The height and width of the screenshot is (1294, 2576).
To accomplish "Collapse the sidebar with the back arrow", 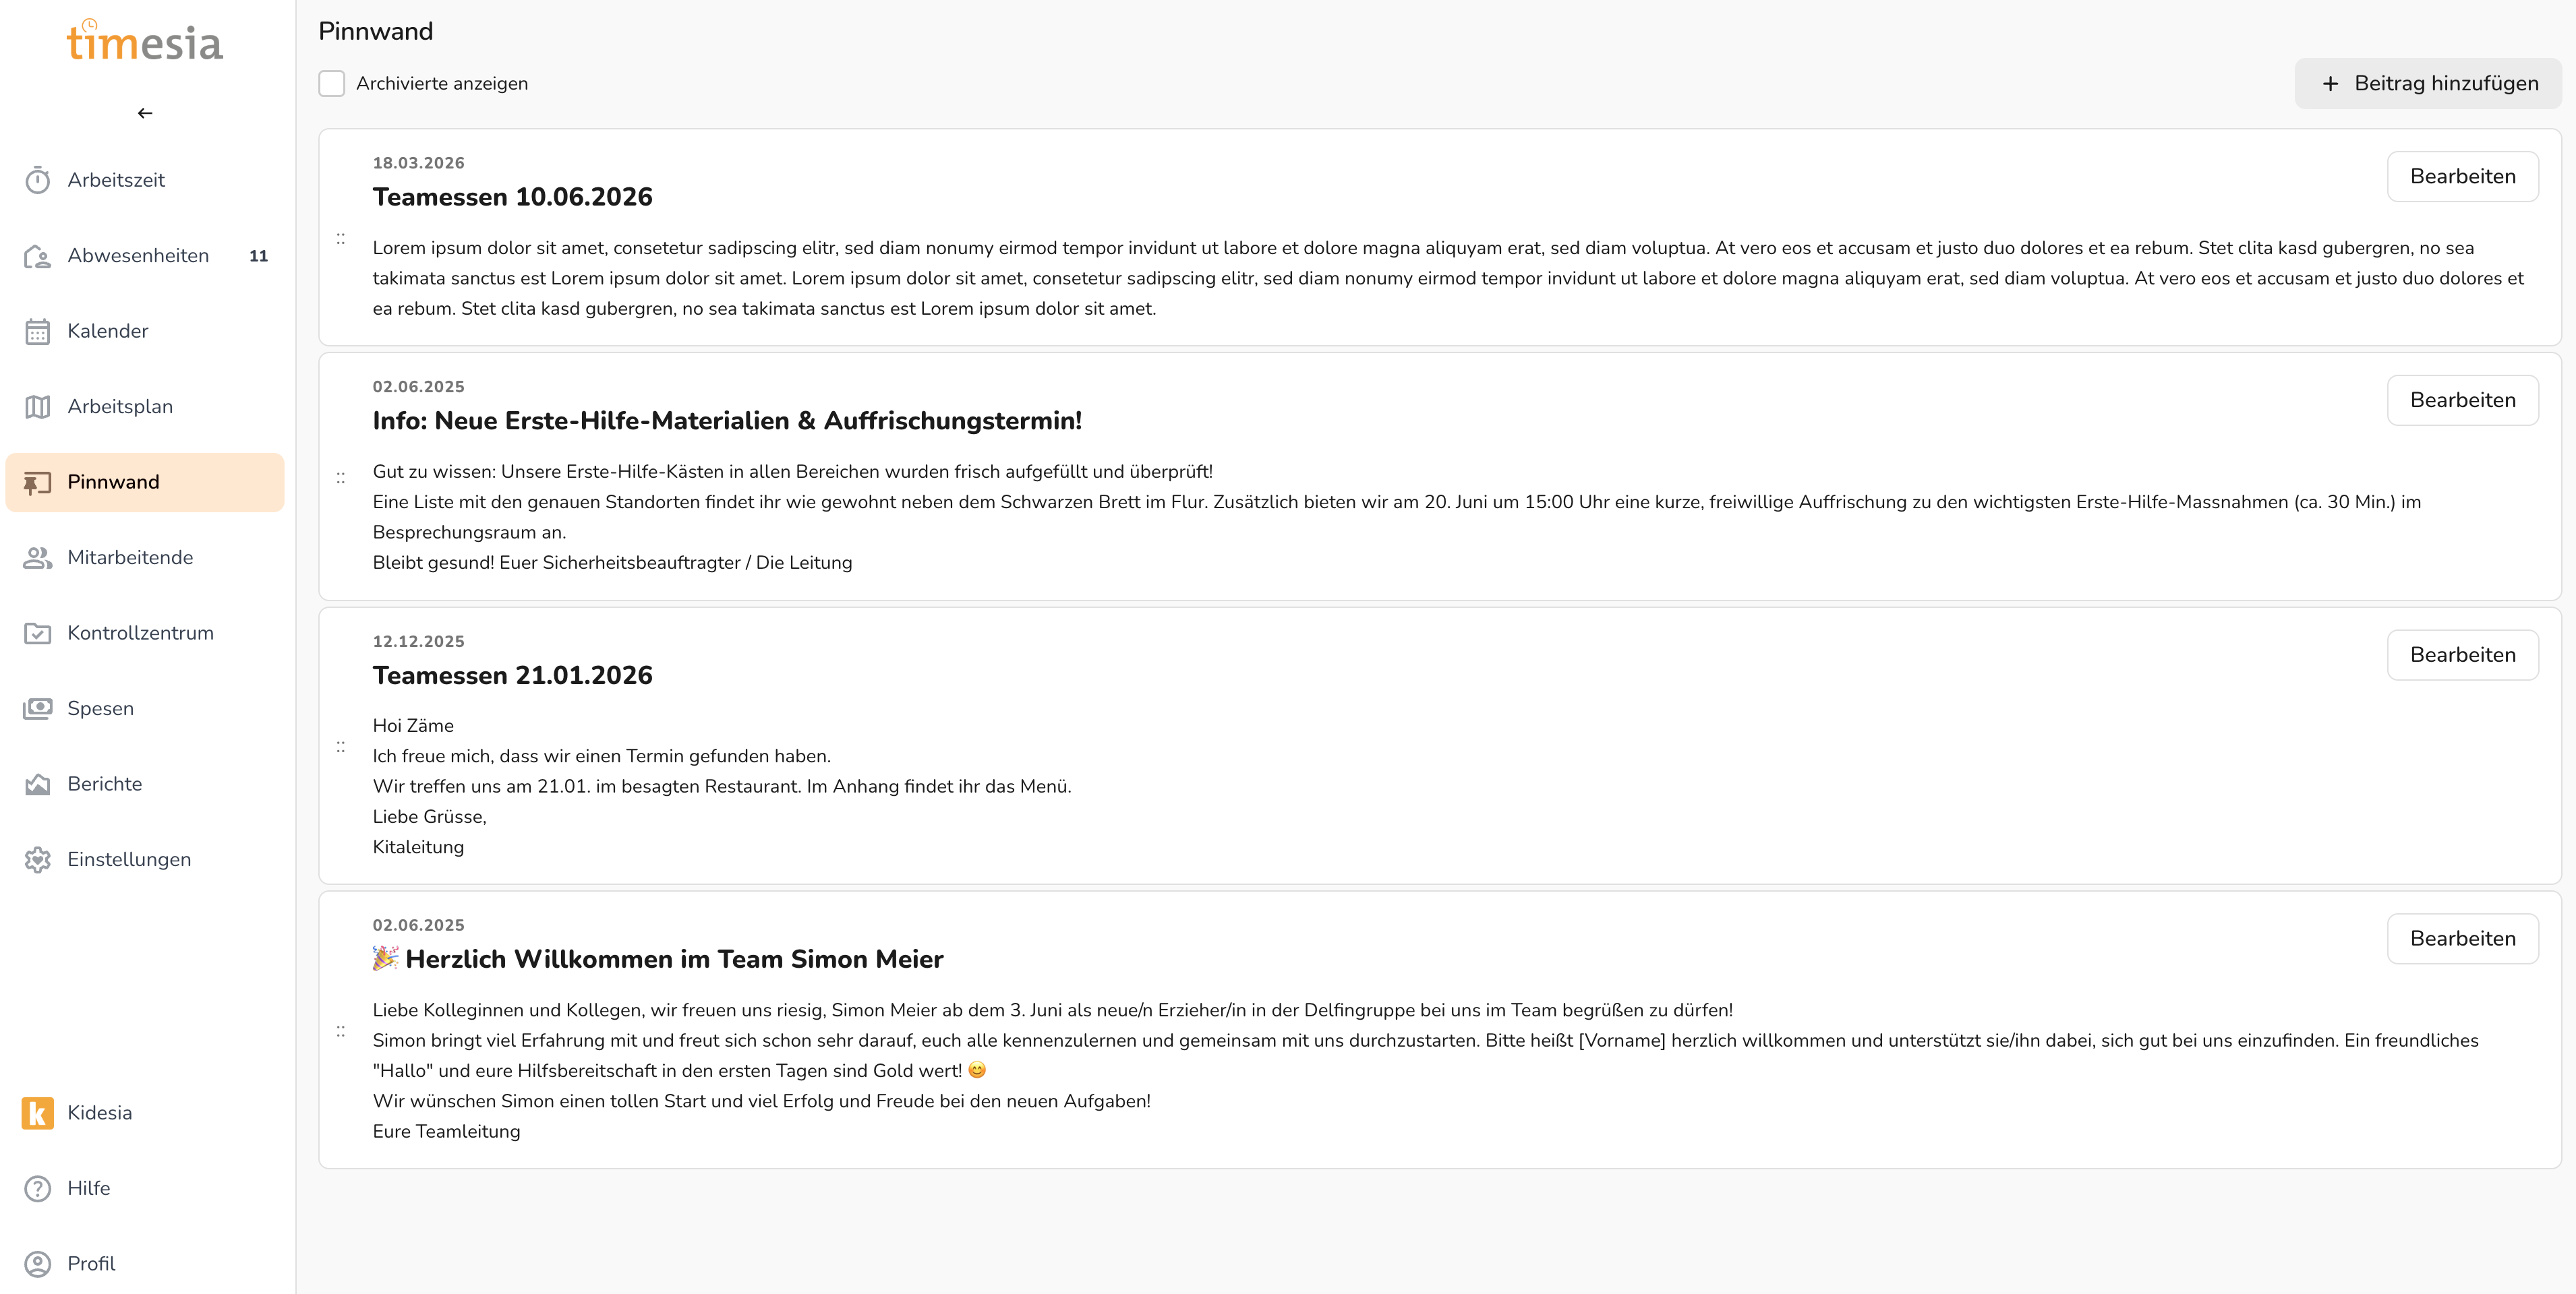I will pyautogui.click(x=145, y=113).
